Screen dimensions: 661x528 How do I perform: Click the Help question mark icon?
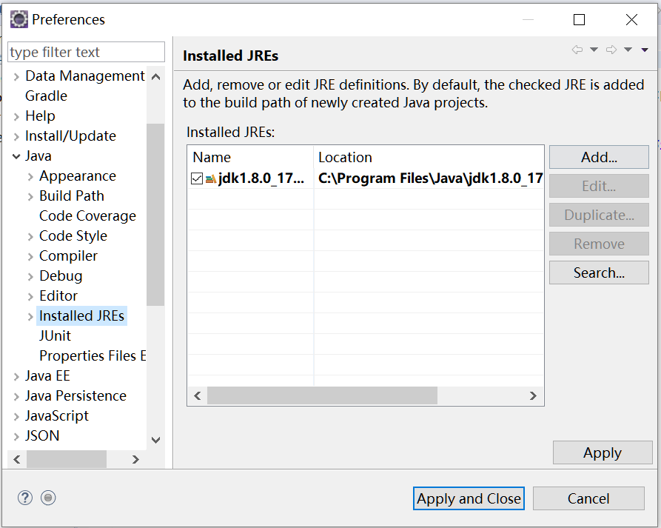(x=25, y=498)
